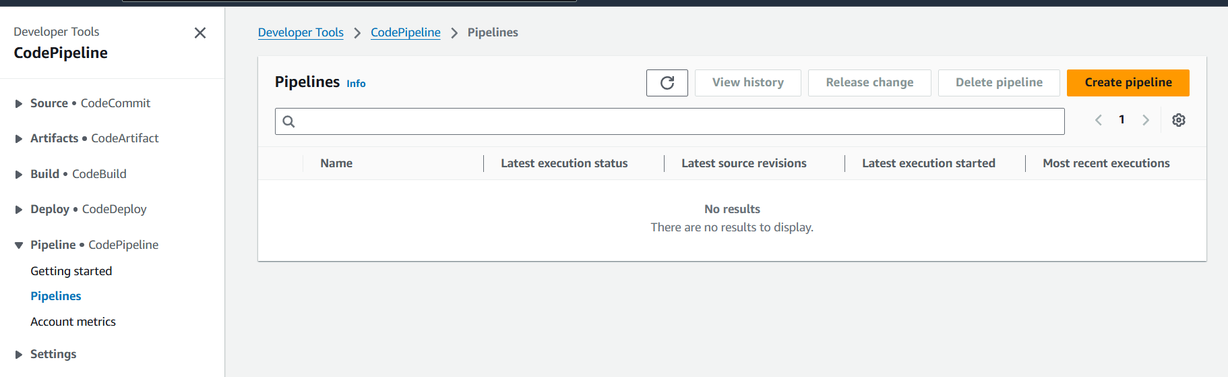Viewport: 1228px width, 377px height.
Task: Click Most recent executions column header
Action: coord(1106,163)
